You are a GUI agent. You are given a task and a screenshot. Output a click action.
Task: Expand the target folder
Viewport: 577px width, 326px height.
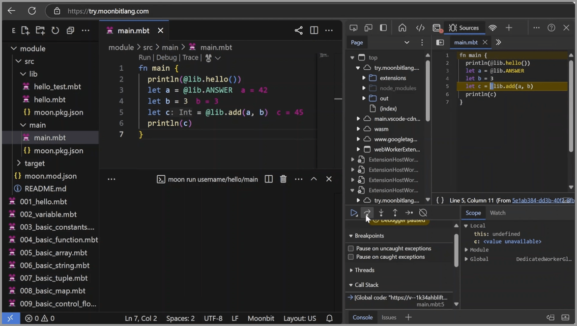click(18, 163)
